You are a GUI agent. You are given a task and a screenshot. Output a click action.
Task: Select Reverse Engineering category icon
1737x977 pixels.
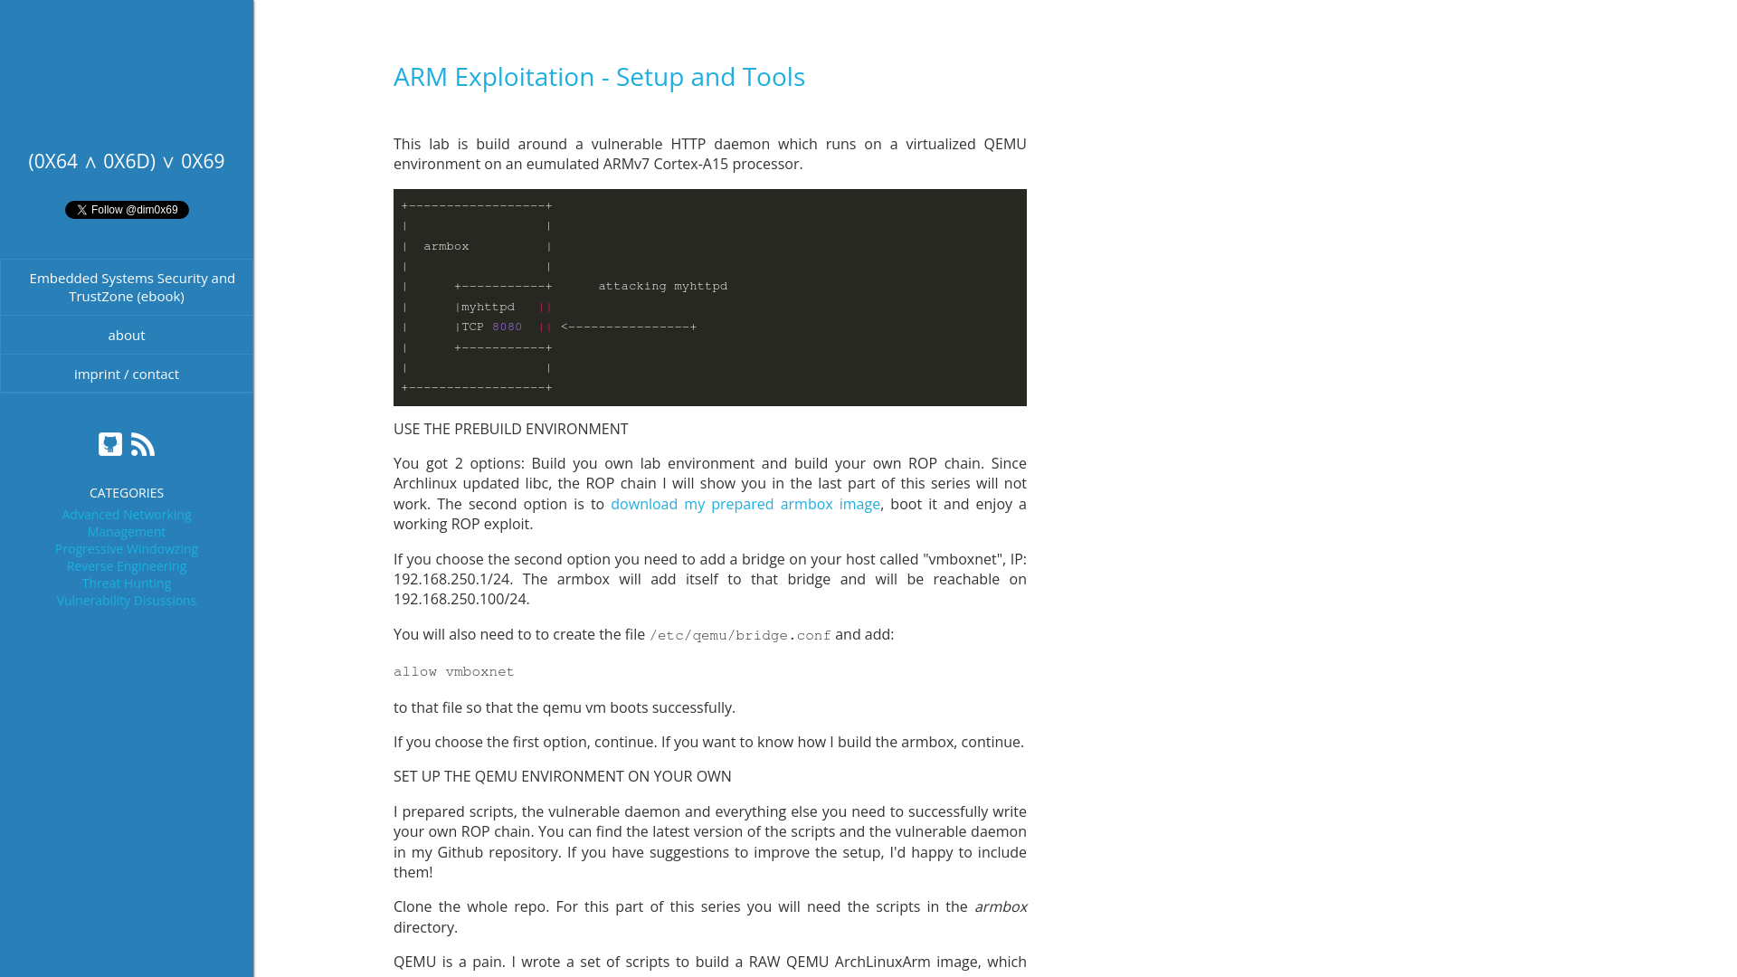(127, 565)
